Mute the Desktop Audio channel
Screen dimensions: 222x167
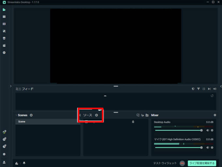(208, 130)
